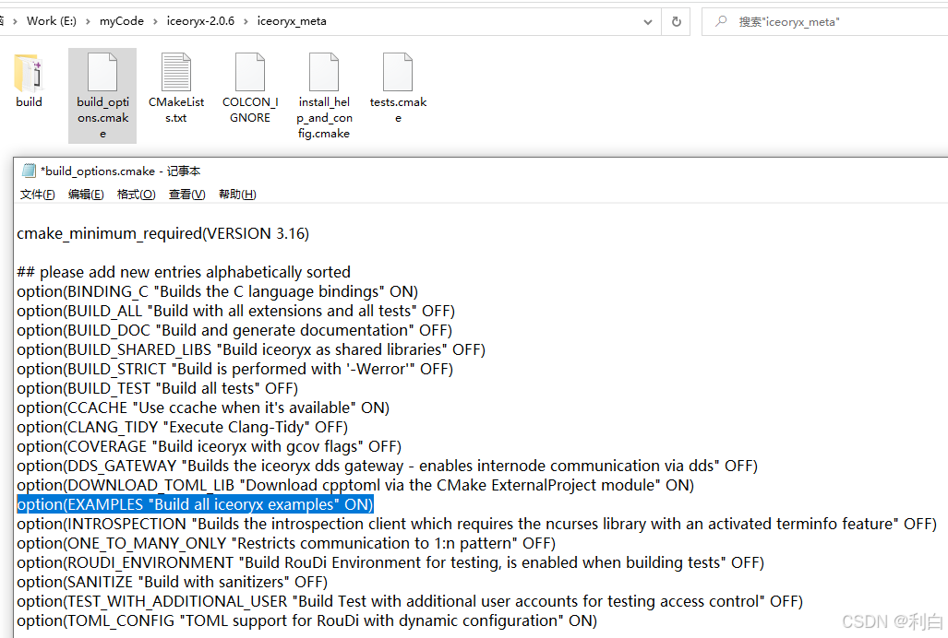Click the option(BUILD_DOC line

pyautogui.click(x=234, y=330)
